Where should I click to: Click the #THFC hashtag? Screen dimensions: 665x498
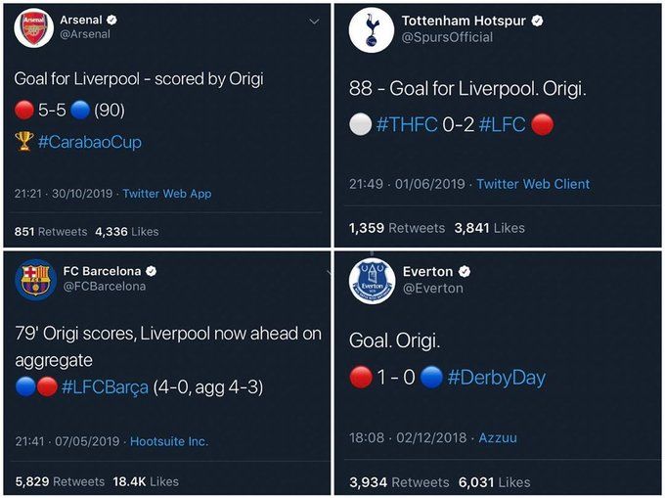tap(403, 124)
